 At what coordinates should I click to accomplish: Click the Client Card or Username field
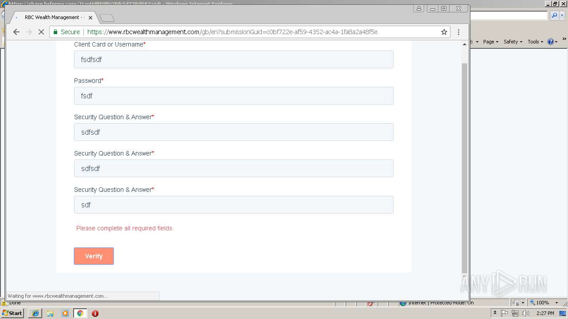click(x=233, y=59)
